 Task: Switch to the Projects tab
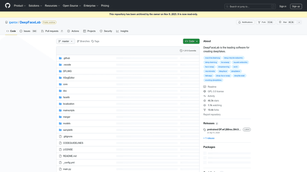[89, 31]
